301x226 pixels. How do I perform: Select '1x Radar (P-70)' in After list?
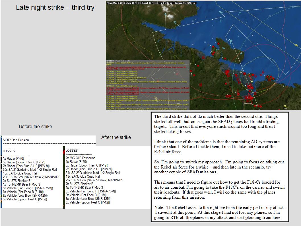coord(76,162)
